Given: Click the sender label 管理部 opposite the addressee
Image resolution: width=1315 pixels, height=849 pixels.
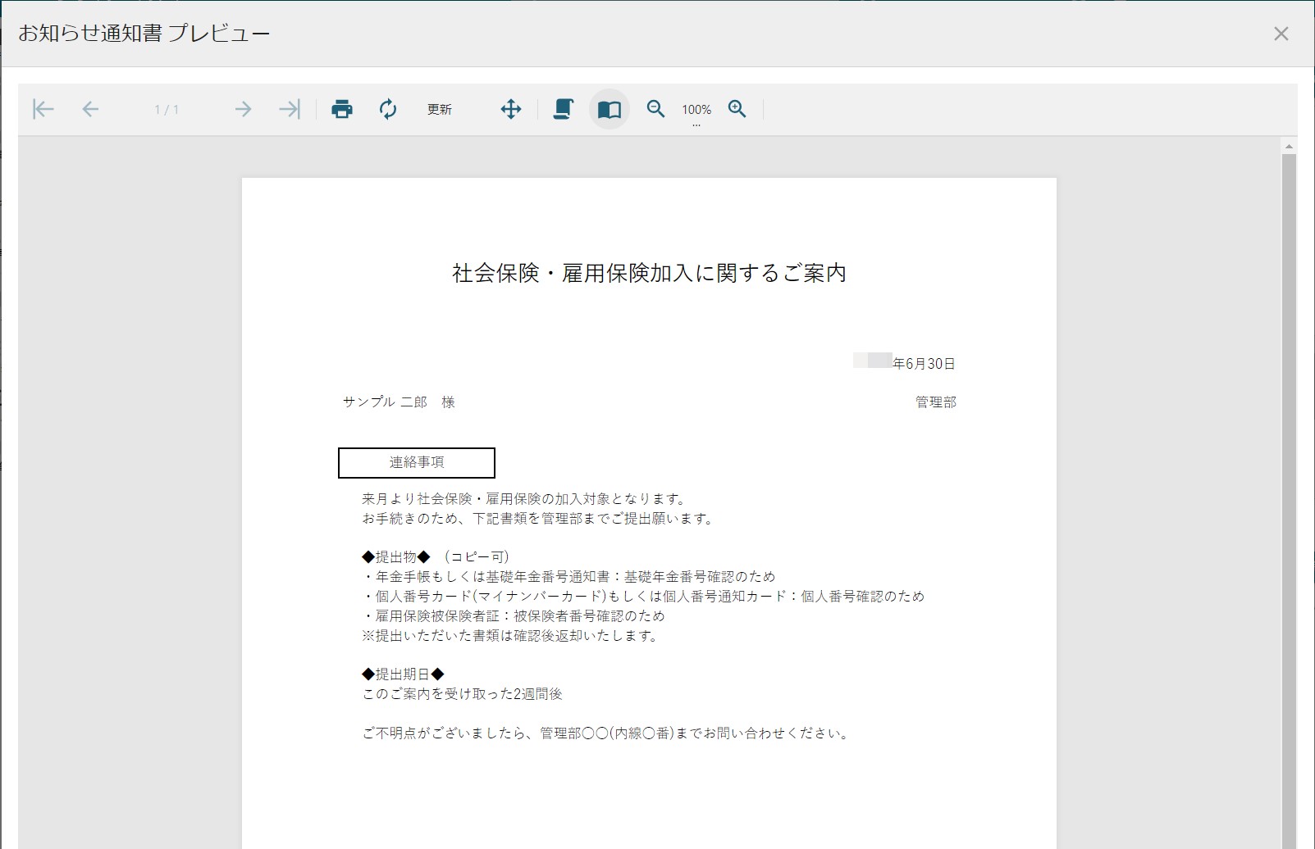Looking at the screenshot, I should click(x=936, y=402).
